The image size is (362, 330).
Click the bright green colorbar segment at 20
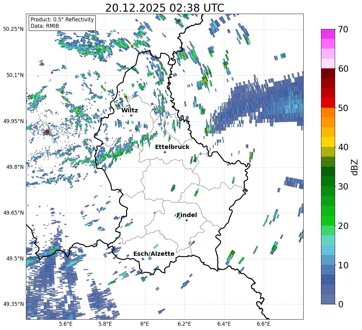point(328,220)
